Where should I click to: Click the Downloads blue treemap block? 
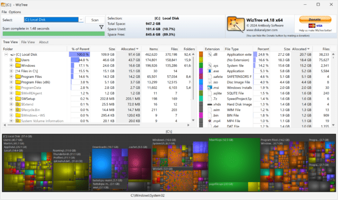pyautogui.click(x=102, y=164)
